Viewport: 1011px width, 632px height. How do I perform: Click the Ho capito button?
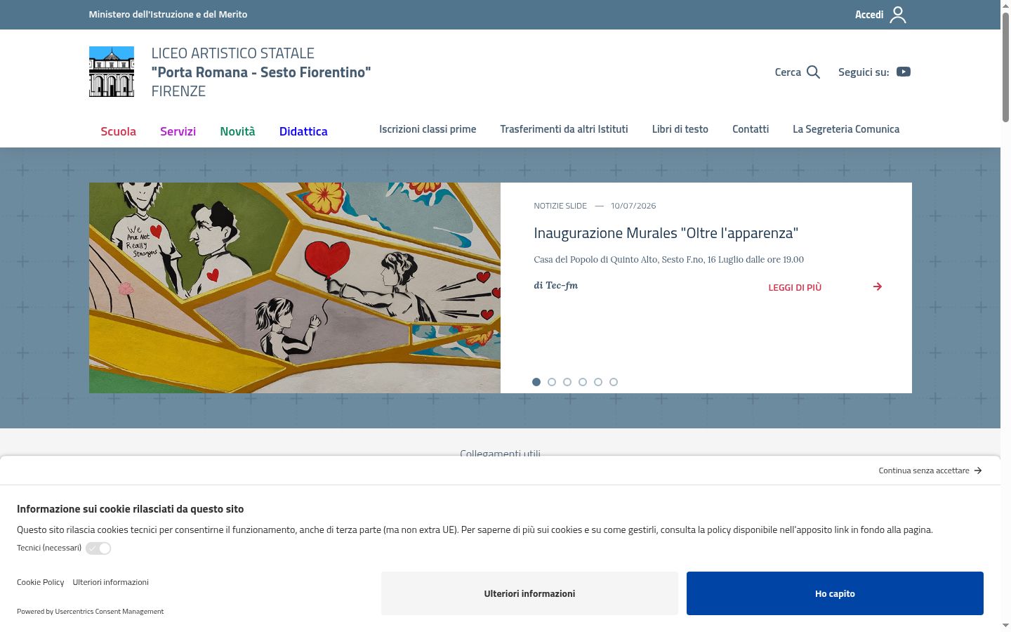coord(835,593)
